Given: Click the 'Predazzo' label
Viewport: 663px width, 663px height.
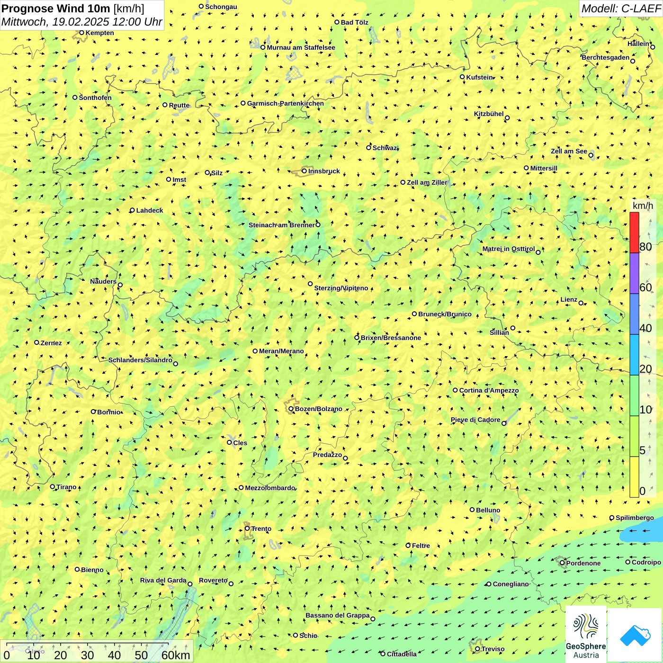Looking at the screenshot, I should 327,455.
